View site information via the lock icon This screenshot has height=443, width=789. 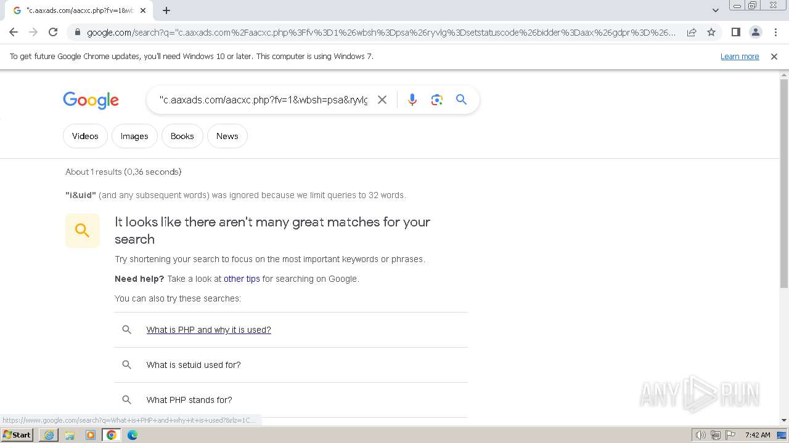(78, 32)
